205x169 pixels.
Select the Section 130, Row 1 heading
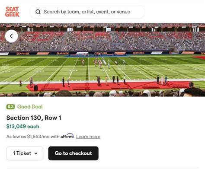pos(34,118)
